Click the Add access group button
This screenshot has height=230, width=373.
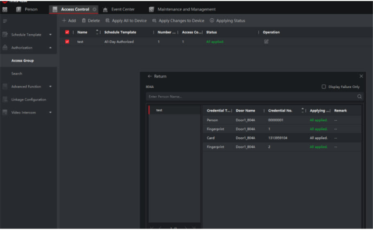69,21
